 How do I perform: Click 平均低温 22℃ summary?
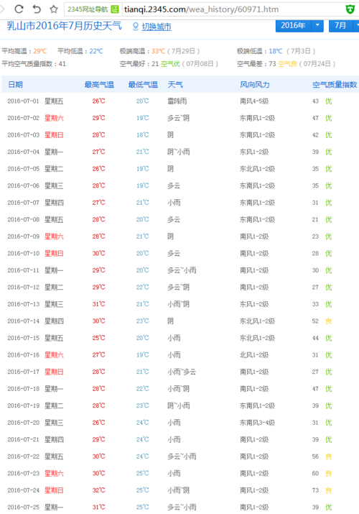pyautogui.click(x=80, y=51)
